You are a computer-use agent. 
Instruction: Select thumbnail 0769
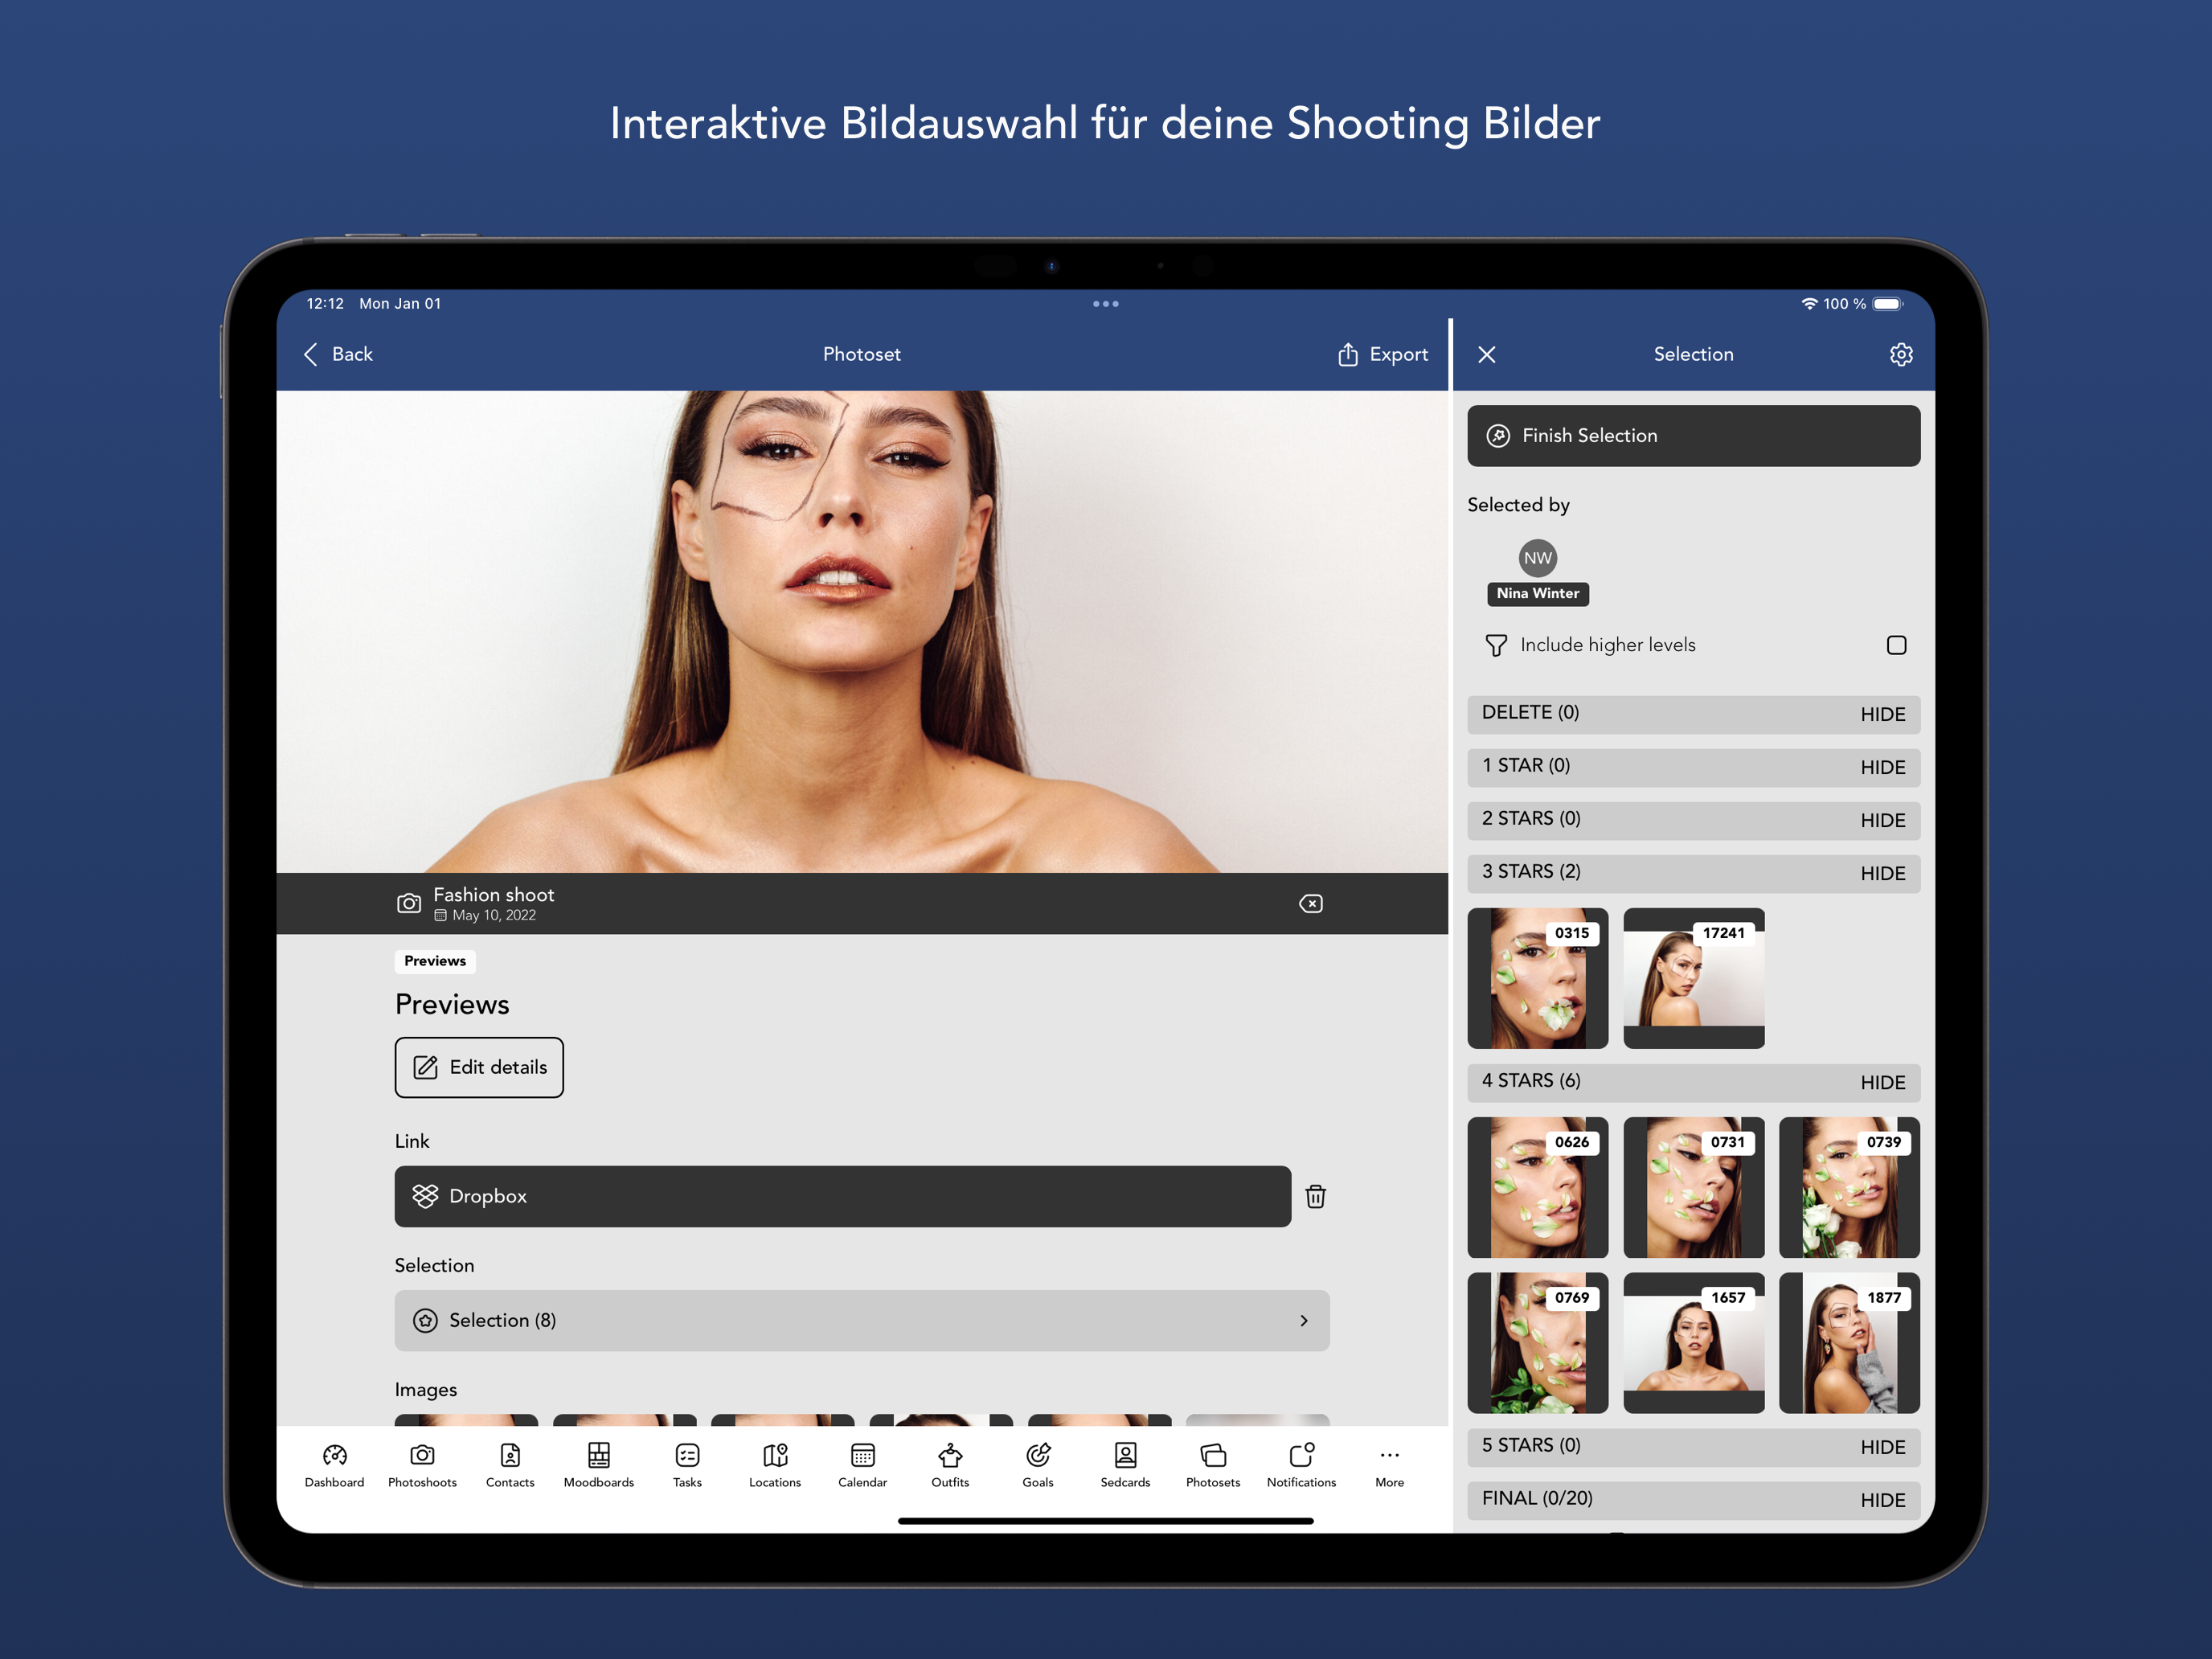coord(1537,1342)
